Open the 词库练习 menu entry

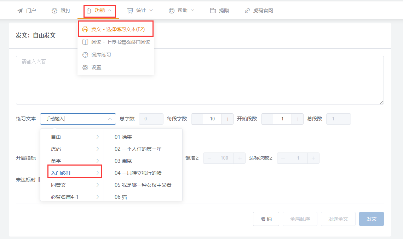(x=101, y=55)
